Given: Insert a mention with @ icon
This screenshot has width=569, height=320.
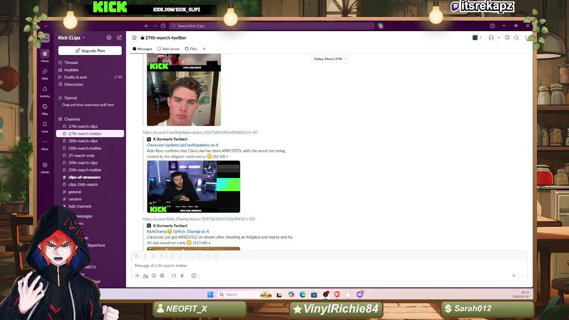Looking at the screenshot, I should (x=162, y=276).
